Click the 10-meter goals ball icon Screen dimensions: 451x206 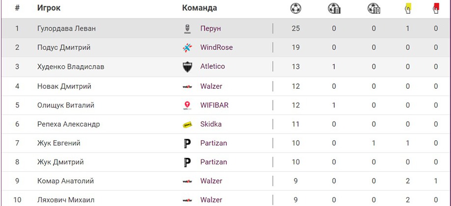click(x=373, y=8)
